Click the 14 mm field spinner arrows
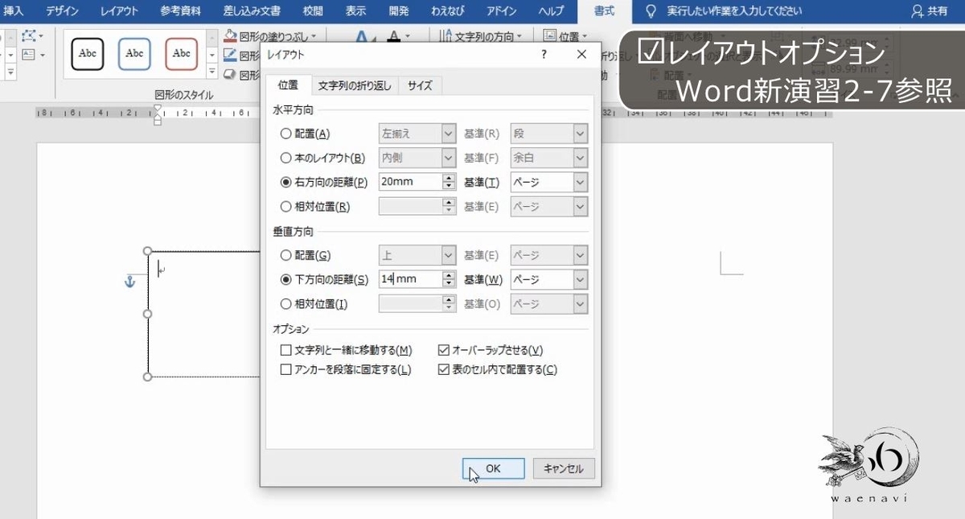965x519 pixels. point(450,279)
